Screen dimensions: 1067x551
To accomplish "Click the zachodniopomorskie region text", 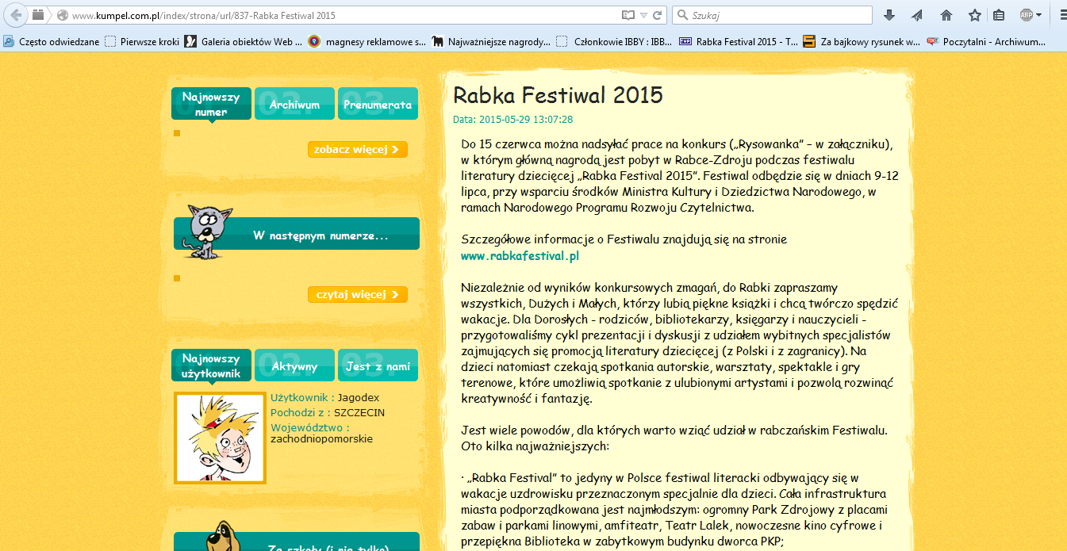I will coord(321,438).
